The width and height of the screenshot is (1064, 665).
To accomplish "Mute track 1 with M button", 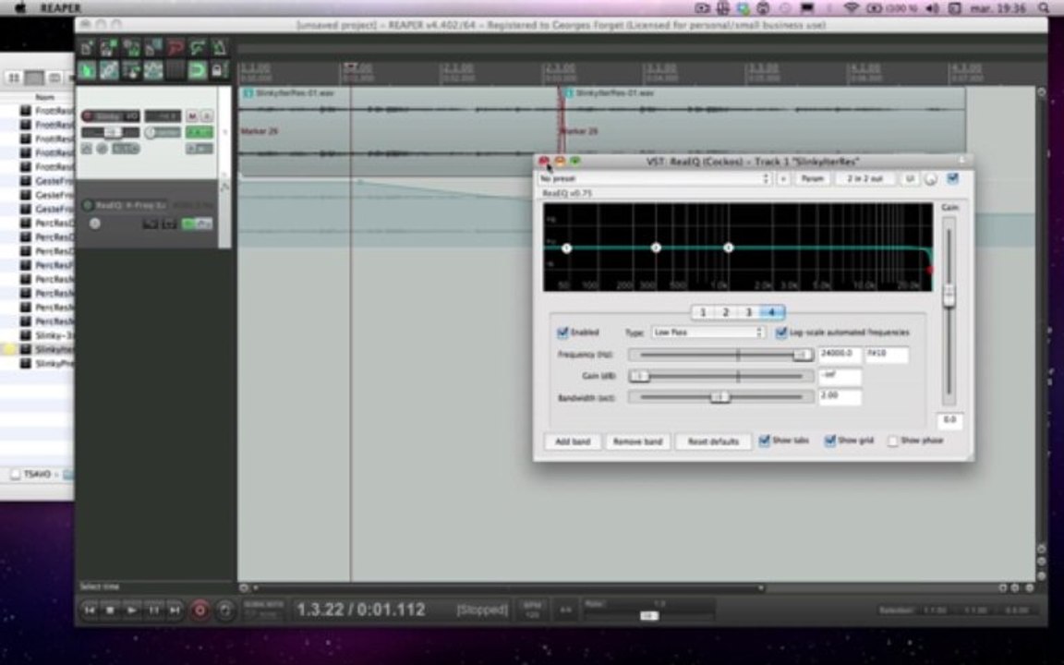I will click(x=192, y=116).
